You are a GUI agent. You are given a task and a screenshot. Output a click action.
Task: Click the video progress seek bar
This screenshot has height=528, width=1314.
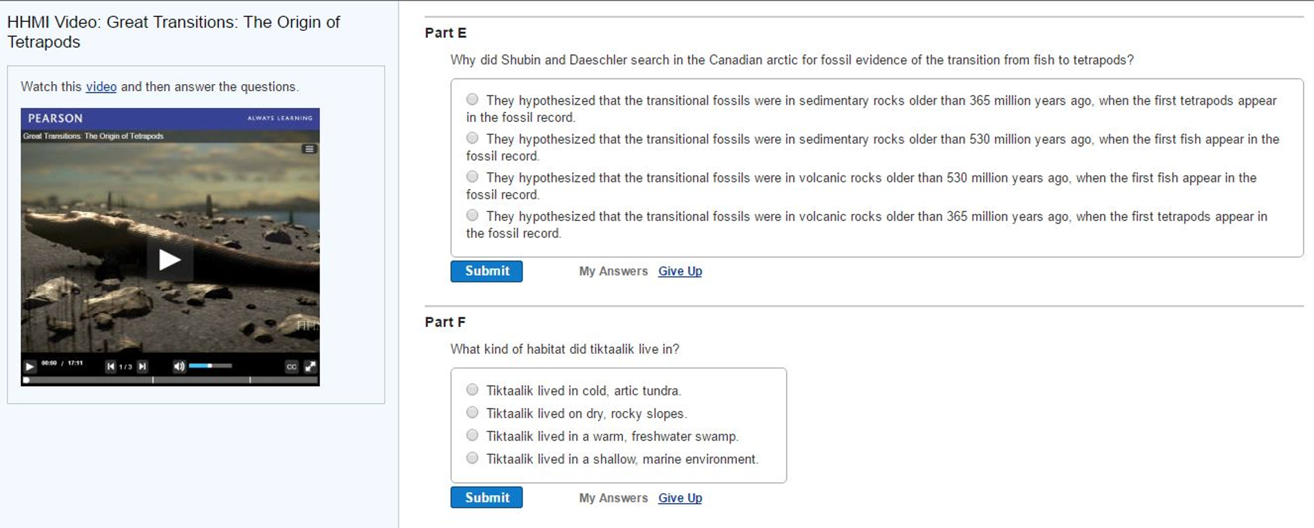pyautogui.click(x=170, y=380)
